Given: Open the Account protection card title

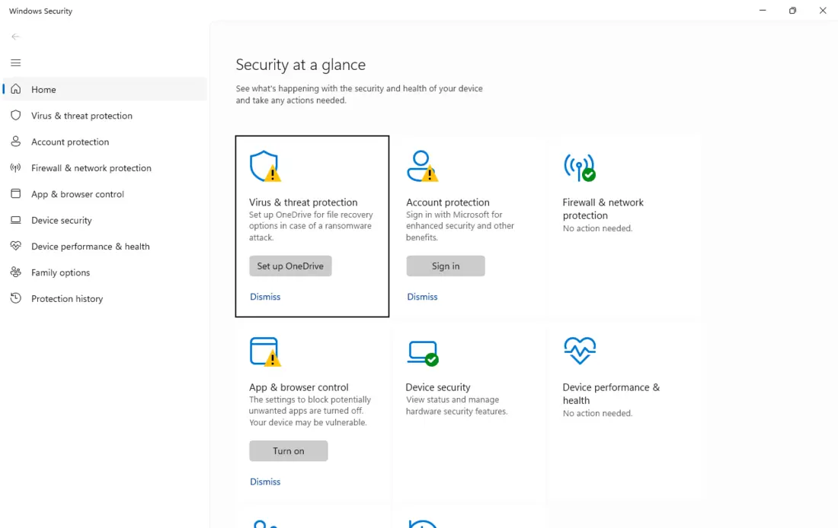Looking at the screenshot, I should pyautogui.click(x=448, y=202).
